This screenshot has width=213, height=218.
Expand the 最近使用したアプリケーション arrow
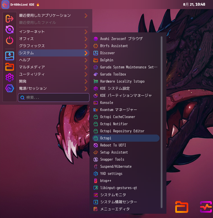[86, 15]
